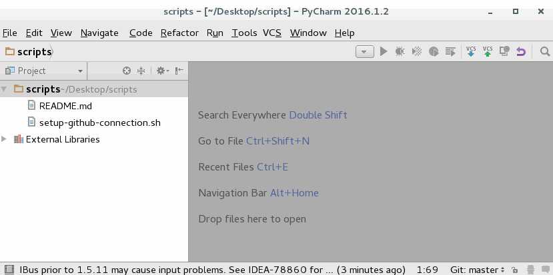Hide the Project tool window
553x275 pixels.
click(x=179, y=71)
